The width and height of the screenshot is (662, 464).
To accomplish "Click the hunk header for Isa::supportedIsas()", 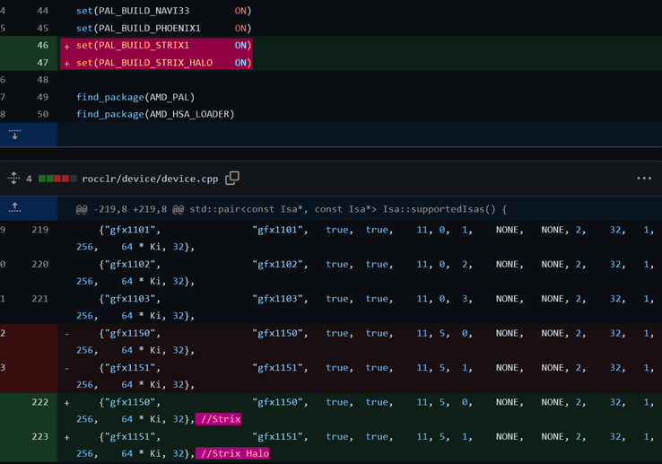I will point(292,209).
